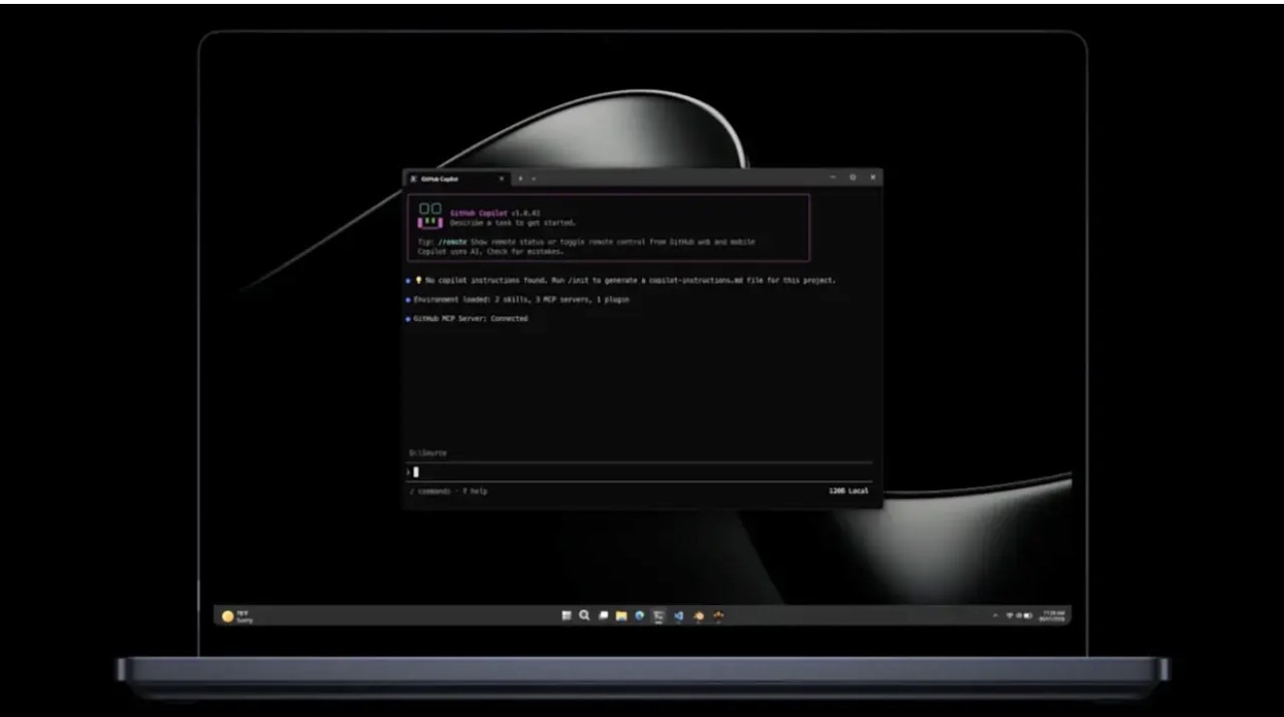
Task: Click the 'No copilot instructions found' message
Action: coord(630,280)
